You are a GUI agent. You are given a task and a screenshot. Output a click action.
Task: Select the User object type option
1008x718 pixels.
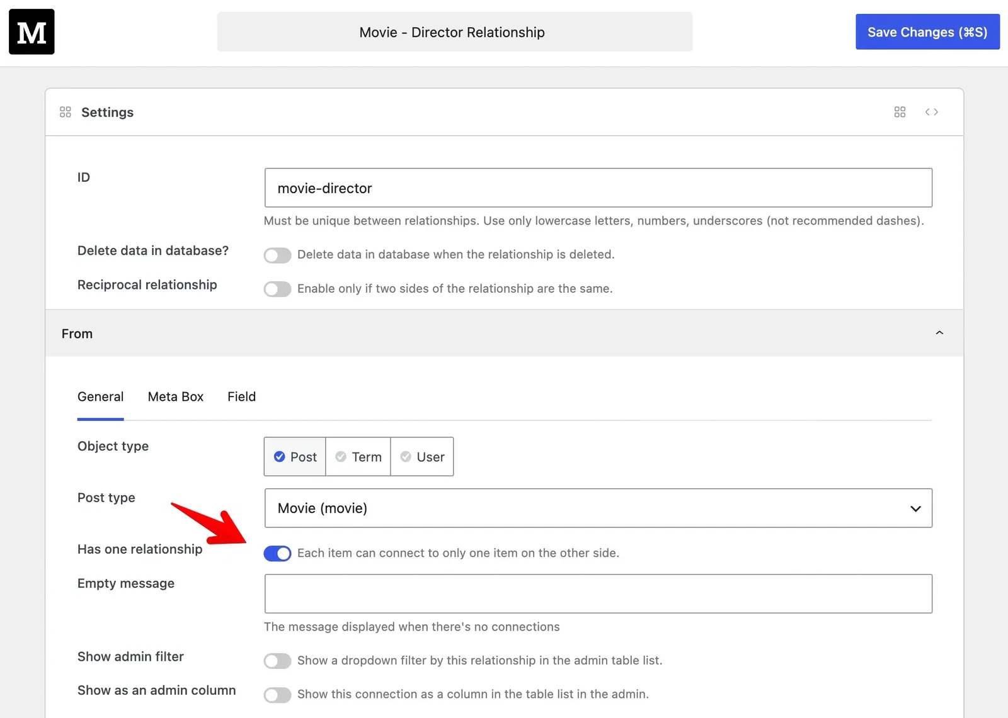pos(422,457)
